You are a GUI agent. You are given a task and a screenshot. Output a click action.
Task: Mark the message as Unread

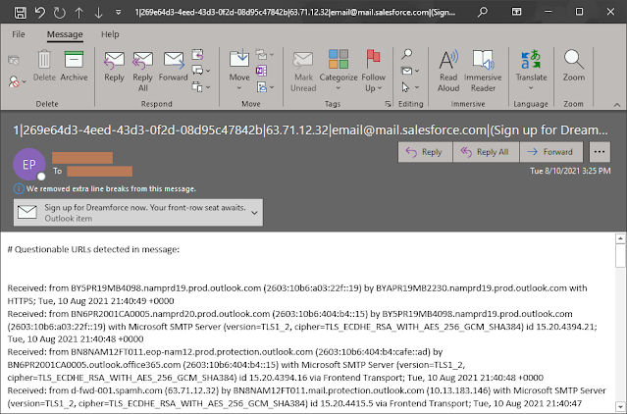tap(303, 72)
